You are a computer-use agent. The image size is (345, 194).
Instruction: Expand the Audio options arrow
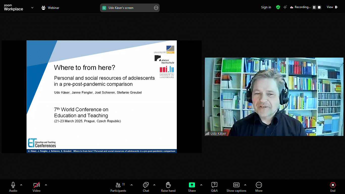pyautogui.click(x=21, y=185)
